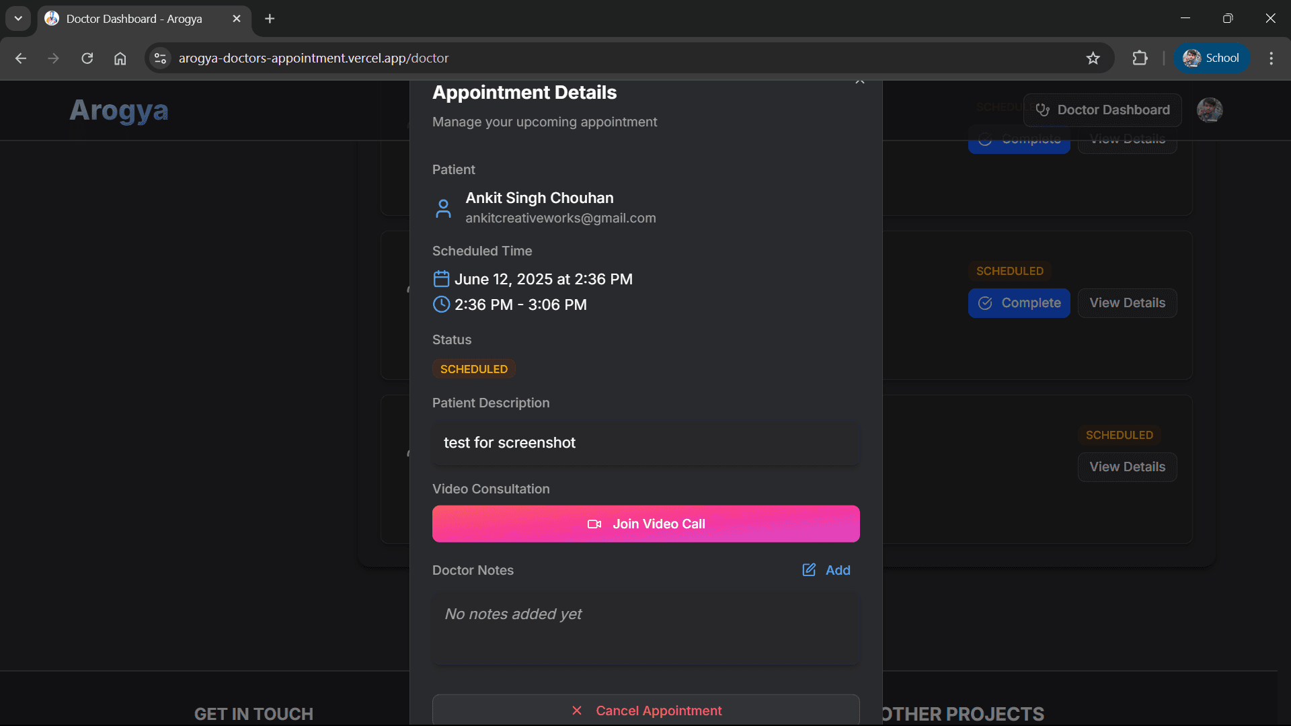Open browser Extensions menu

click(x=1140, y=58)
